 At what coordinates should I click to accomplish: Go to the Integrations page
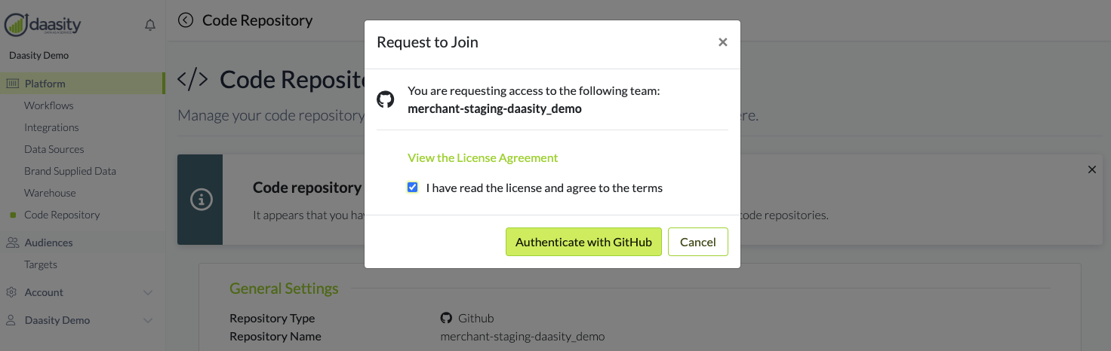pos(51,127)
